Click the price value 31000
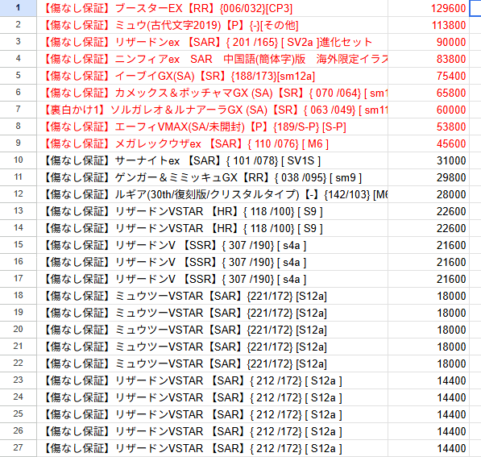This screenshot has height=457, width=481. (x=451, y=160)
